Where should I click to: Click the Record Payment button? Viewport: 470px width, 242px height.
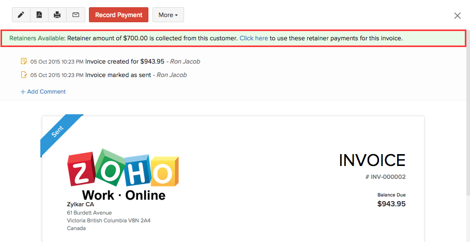pyautogui.click(x=119, y=14)
